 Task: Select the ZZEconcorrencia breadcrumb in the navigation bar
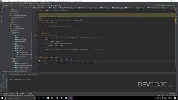pos(40,6)
